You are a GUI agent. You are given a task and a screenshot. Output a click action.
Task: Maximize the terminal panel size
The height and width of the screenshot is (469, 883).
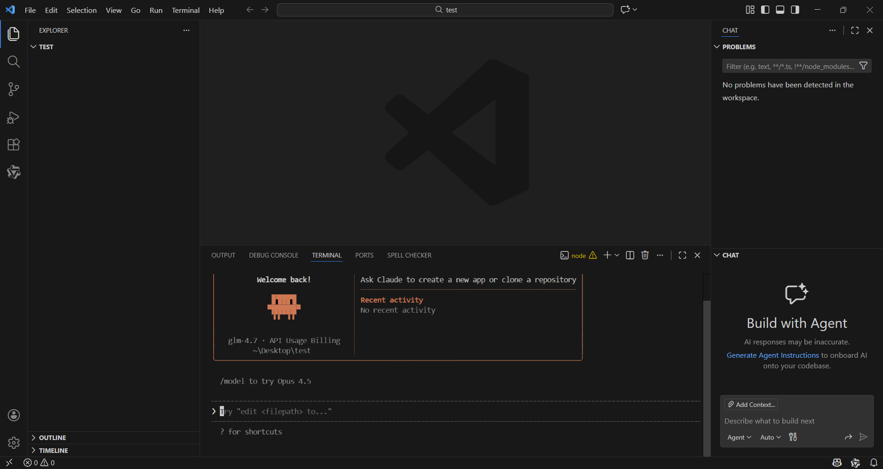[682, 255]
